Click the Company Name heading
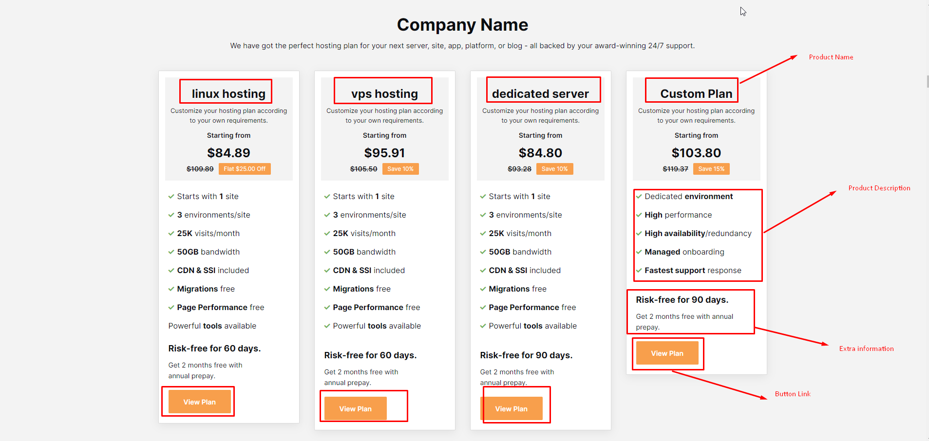The width and height of the screenshot is (929, 441). coord(462,25)
